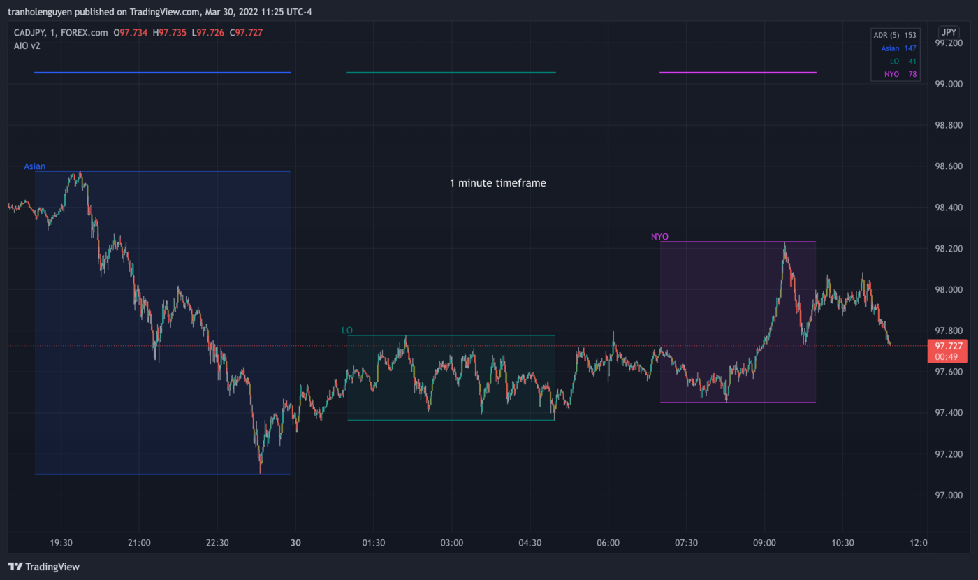Click the AIO v2 indicator label
978x580 pixels.
28,45
